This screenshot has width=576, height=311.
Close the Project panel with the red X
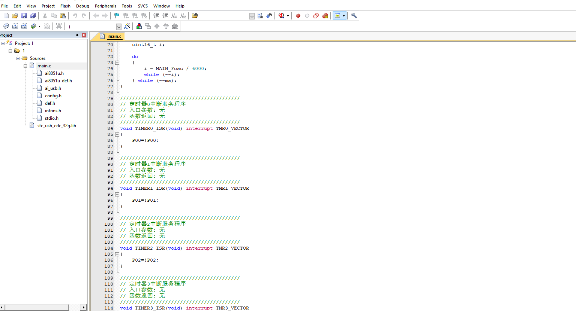(84, 35)
